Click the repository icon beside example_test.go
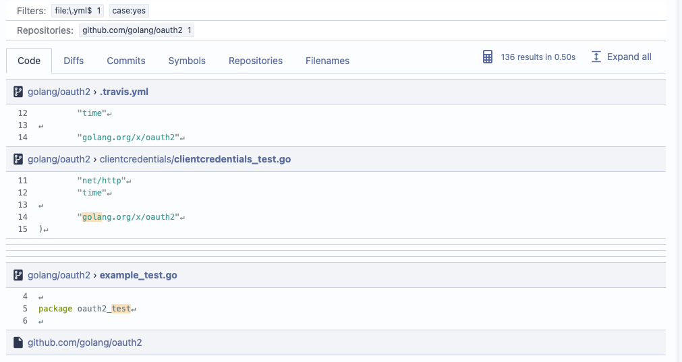682x362 pixels. (18, 275)
